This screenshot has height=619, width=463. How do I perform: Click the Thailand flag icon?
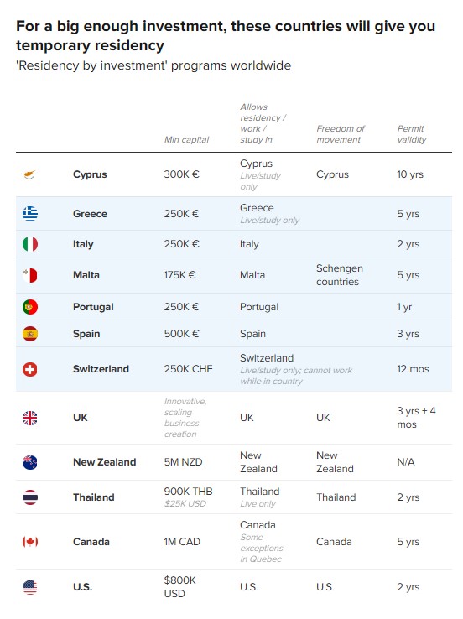pos(30,497)
